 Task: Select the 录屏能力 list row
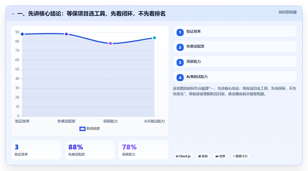(x=235, y=62)
